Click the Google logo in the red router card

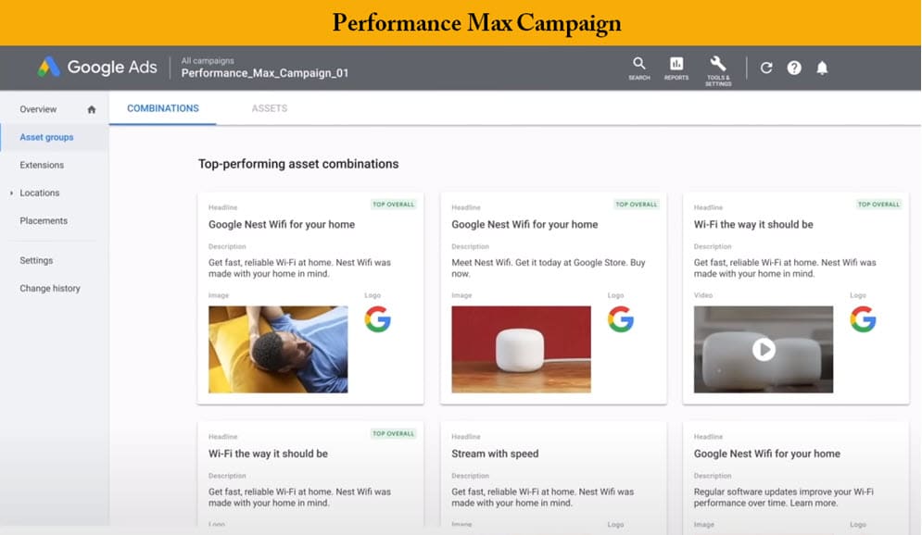[x=620, y=319]
